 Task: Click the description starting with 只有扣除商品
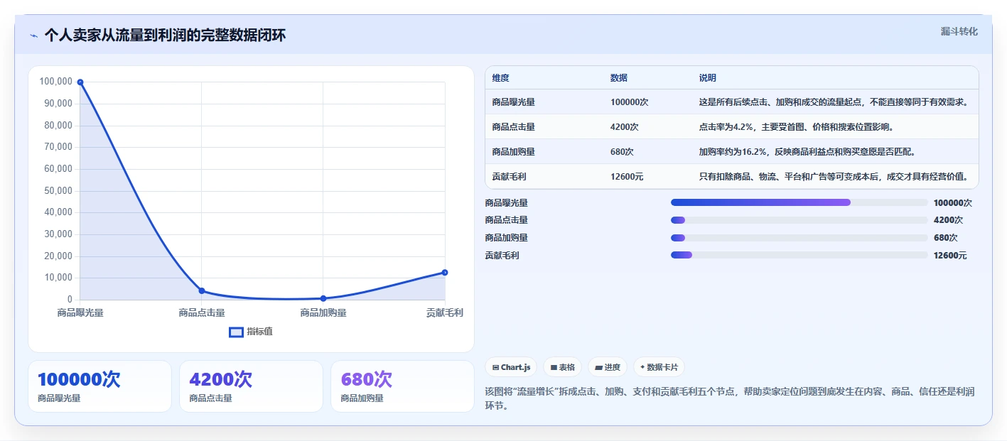tap(834, 177)
